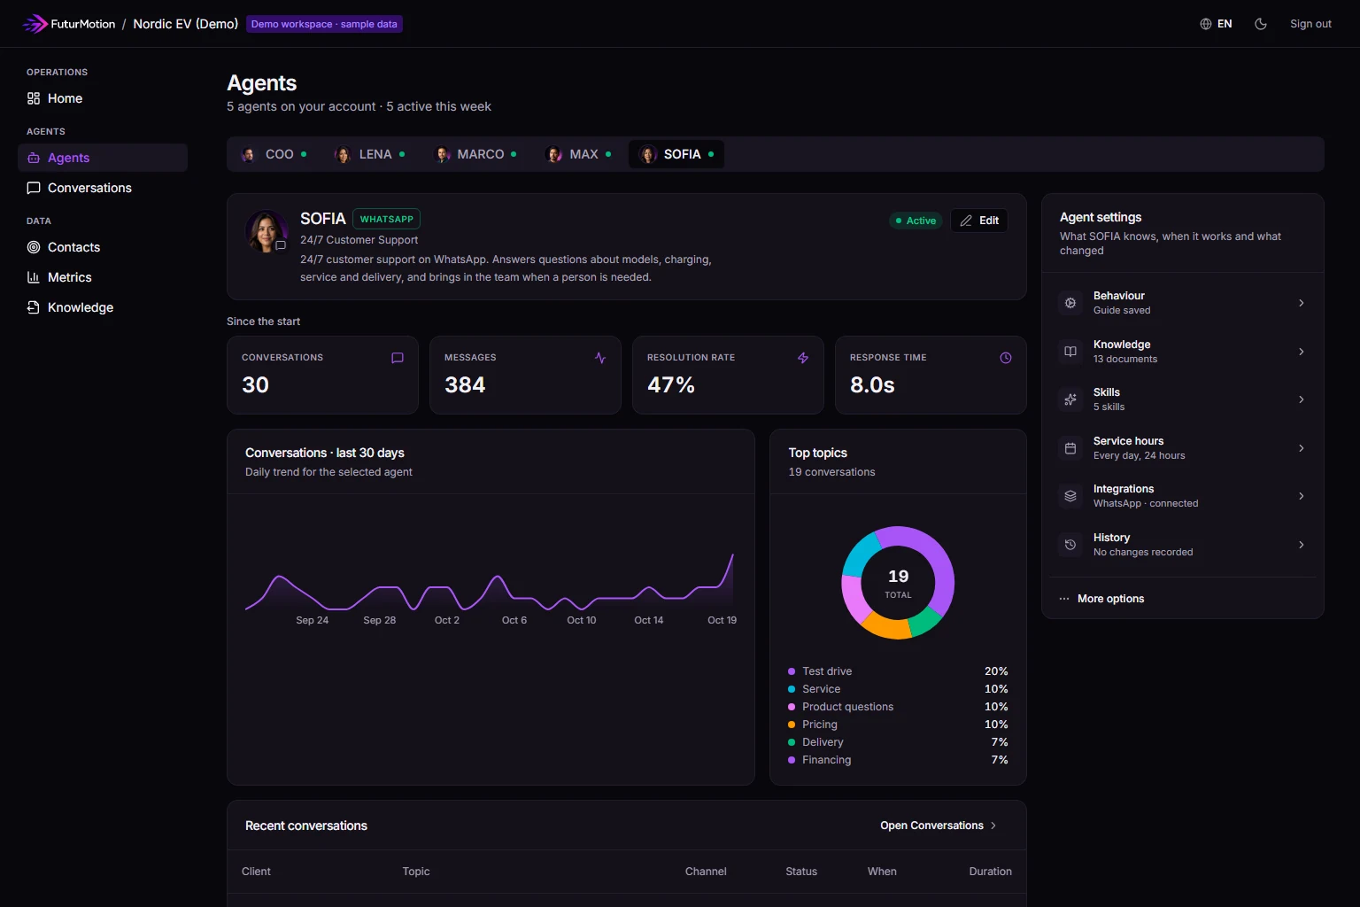Click the Integrations layers icon
The image size is (1360, 907).
(1070, 496)
